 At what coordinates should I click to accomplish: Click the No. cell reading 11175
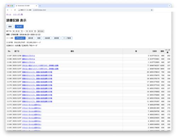point(9,95)
